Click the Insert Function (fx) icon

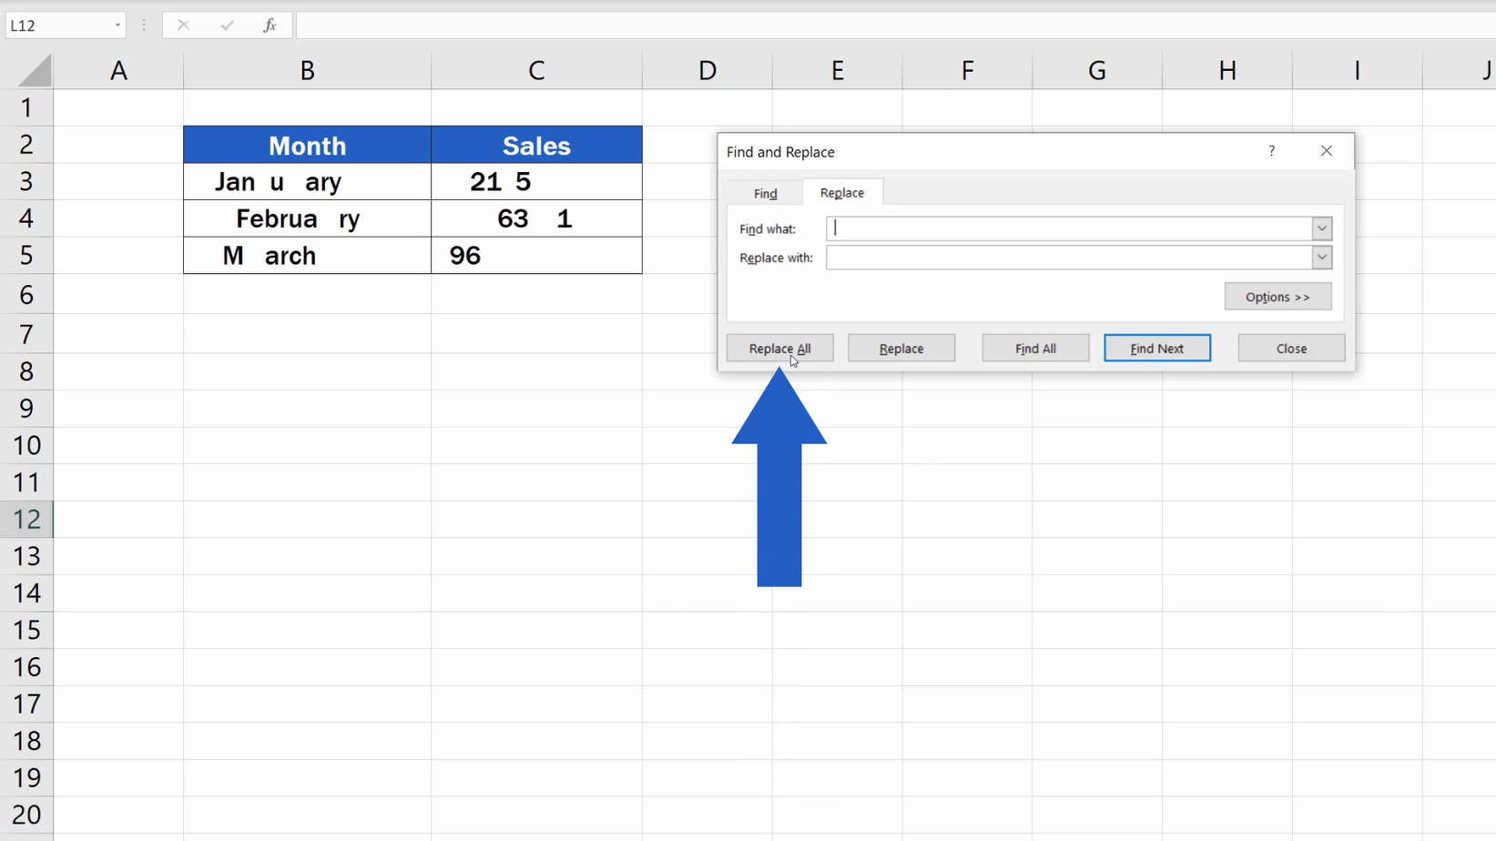click(270, 25)
